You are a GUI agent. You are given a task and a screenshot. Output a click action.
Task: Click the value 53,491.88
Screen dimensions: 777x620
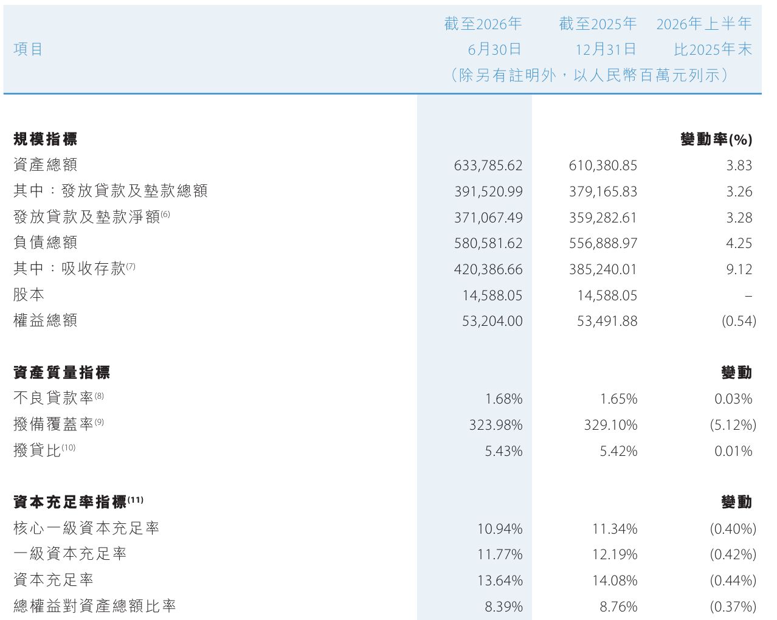tap(607, 321)
